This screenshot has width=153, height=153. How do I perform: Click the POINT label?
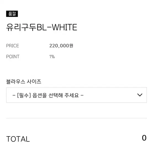13,57
